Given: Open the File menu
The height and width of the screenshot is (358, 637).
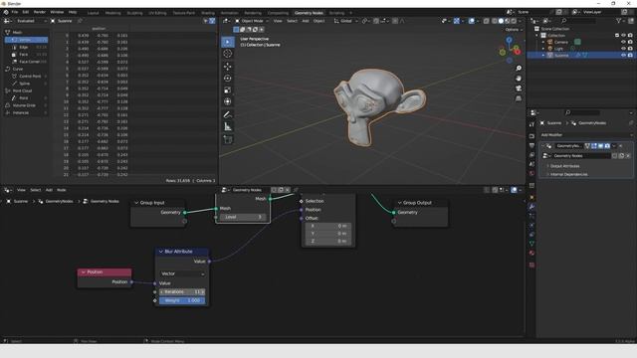Looking at the screenshot, I should tap(15, 12).
